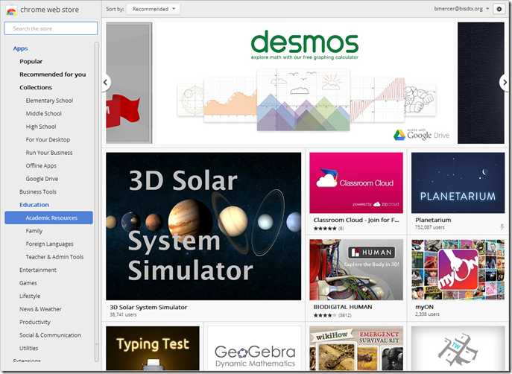Select Business Tools category
Image resolution: width=512 pixels, height=374 pixels.
coord(38,192)
